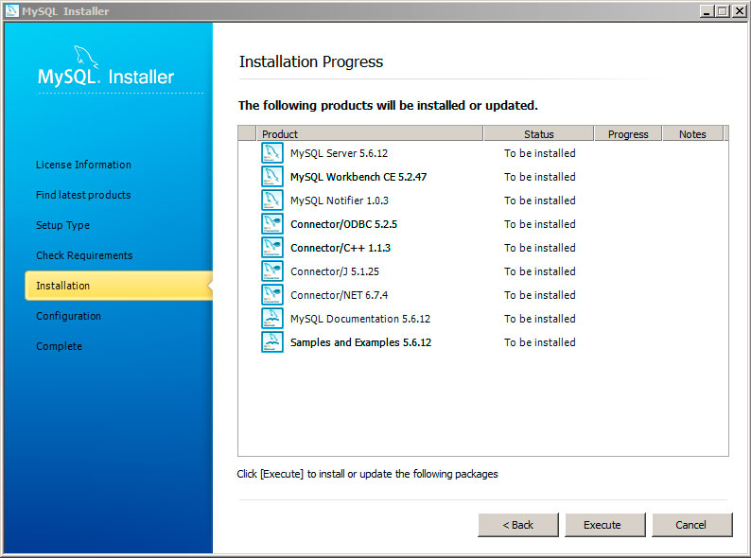Click the < Back button

coord(518,525)
